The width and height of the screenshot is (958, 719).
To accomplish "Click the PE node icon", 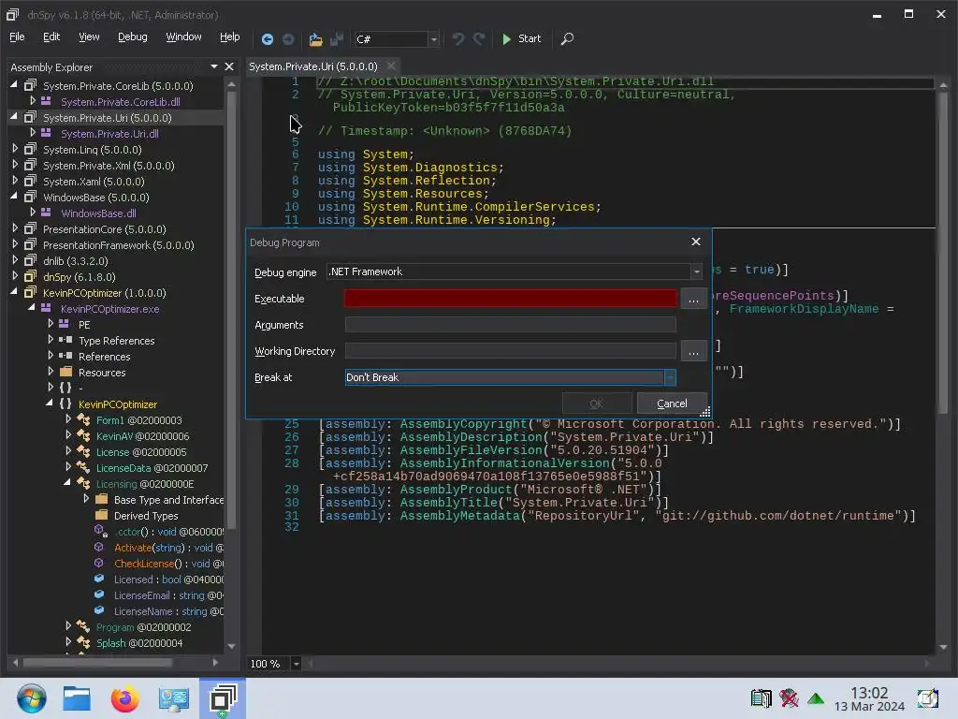I will click(65, 323).
